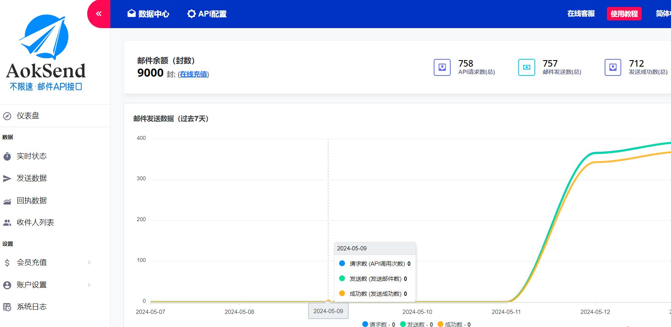The width and height of the screenshot is (671, 327).
Task: Click the 9000 balance value
Action: coord(150,73)
